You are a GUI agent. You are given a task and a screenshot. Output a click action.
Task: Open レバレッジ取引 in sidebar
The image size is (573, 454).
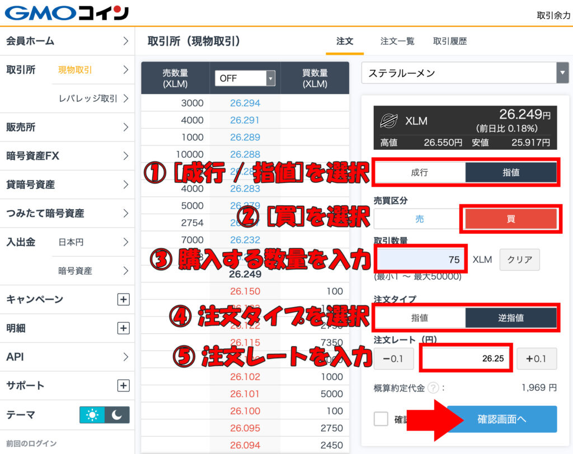click(x=93, y=98)
